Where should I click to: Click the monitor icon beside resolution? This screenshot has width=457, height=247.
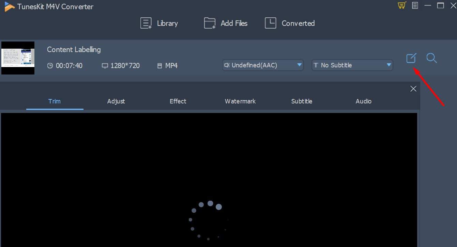point(105,66)
